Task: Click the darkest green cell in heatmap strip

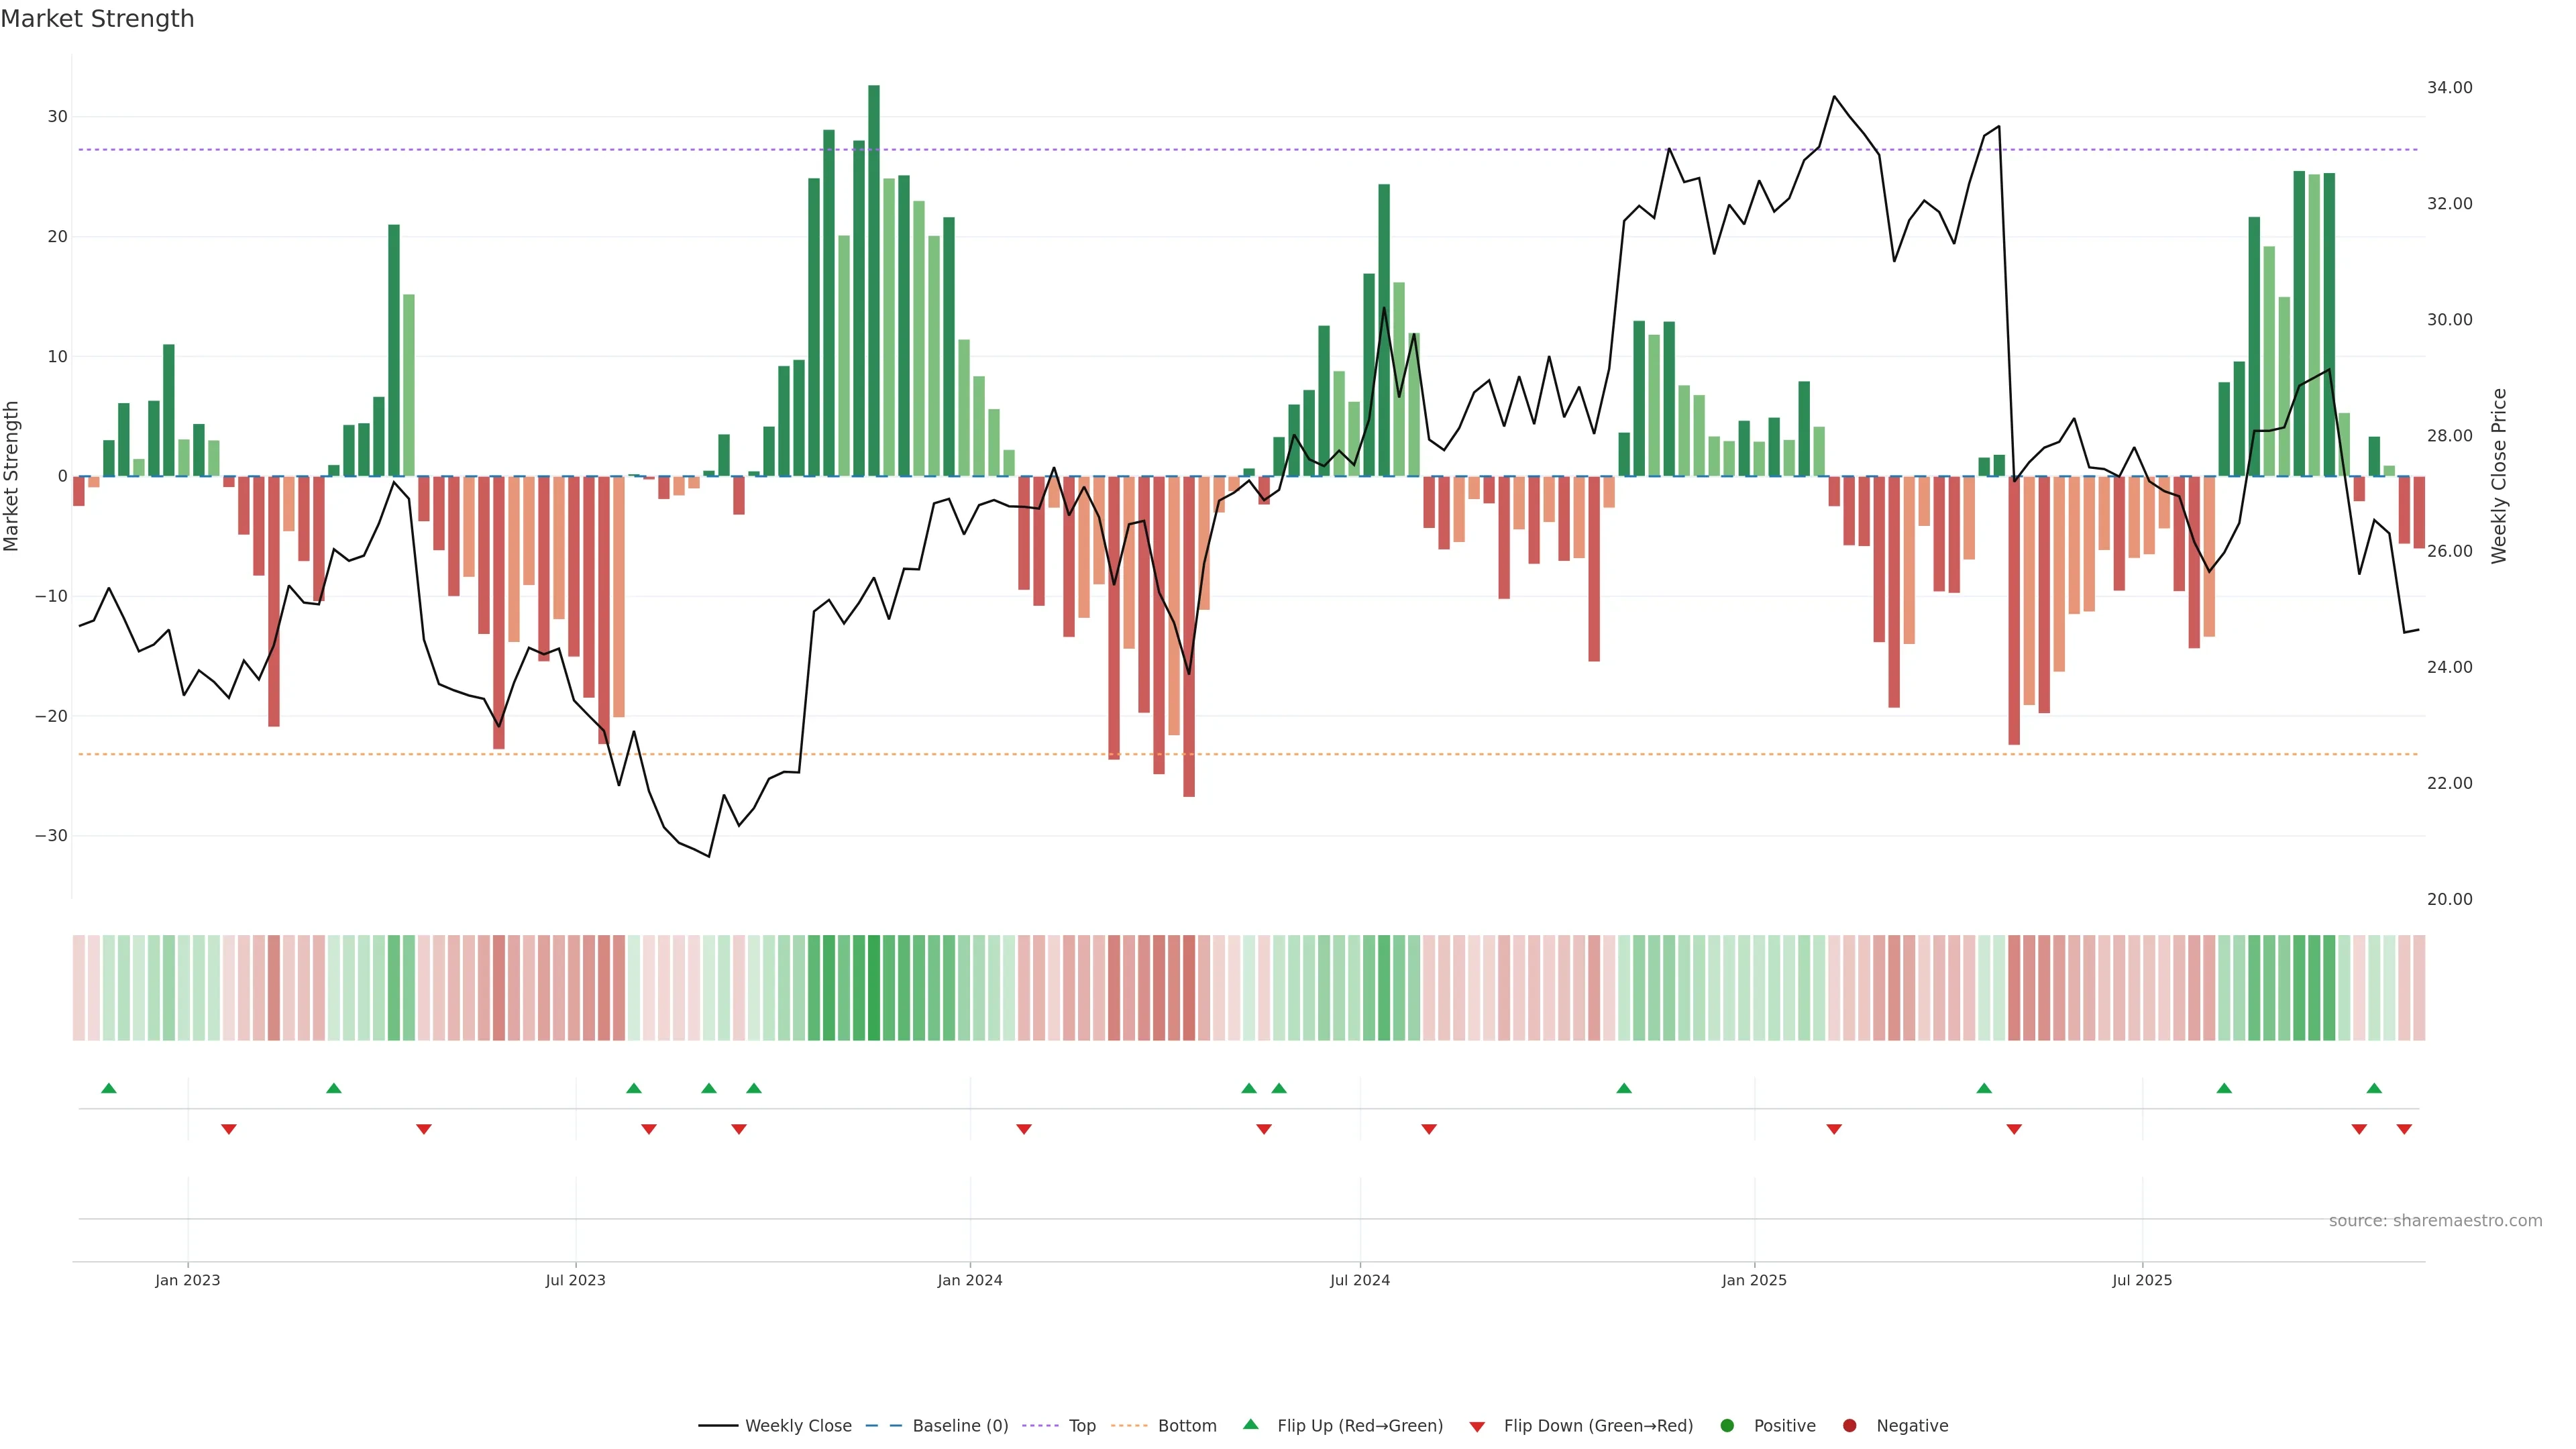Action: (874, 988)
